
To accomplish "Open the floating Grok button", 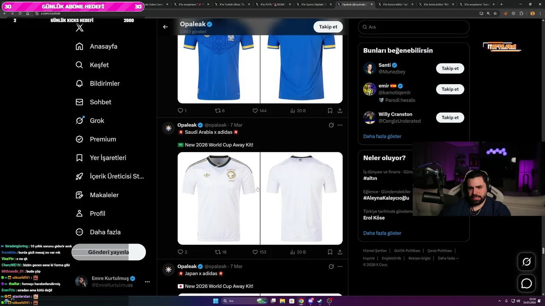I will pos(526,262).
